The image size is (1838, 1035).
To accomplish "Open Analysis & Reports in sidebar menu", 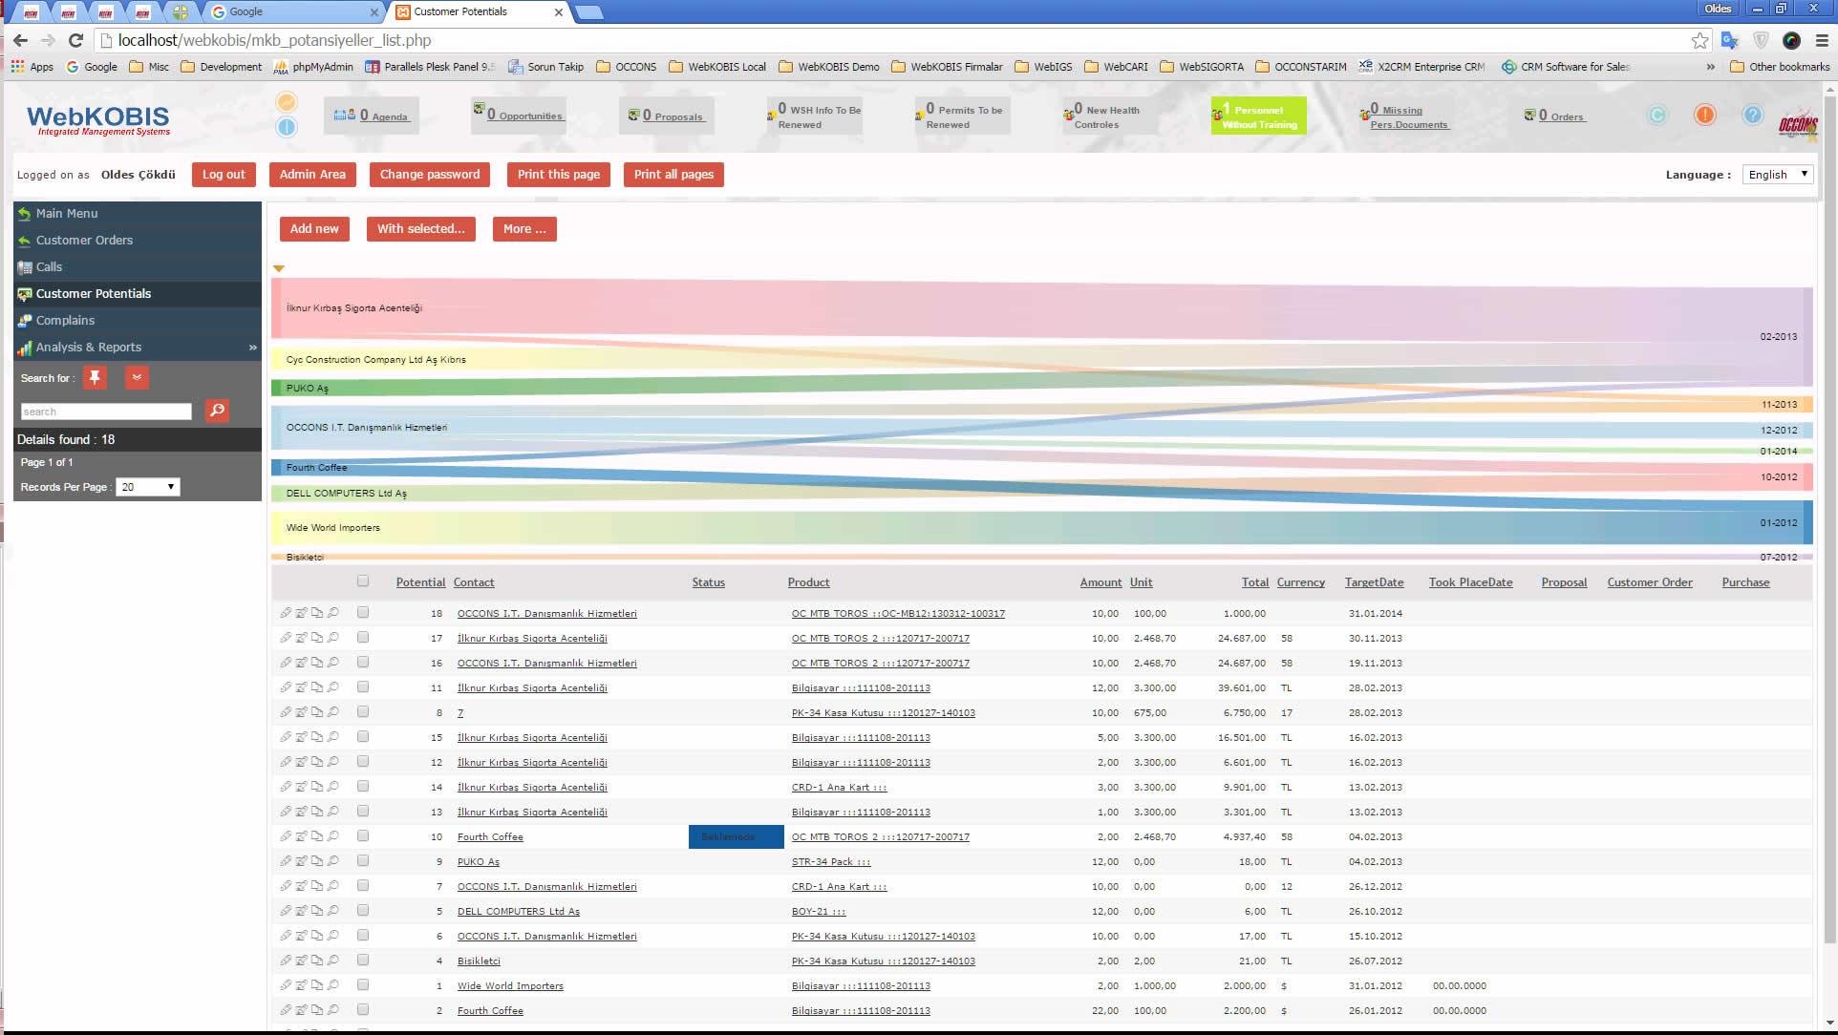I will click(89, 348).
